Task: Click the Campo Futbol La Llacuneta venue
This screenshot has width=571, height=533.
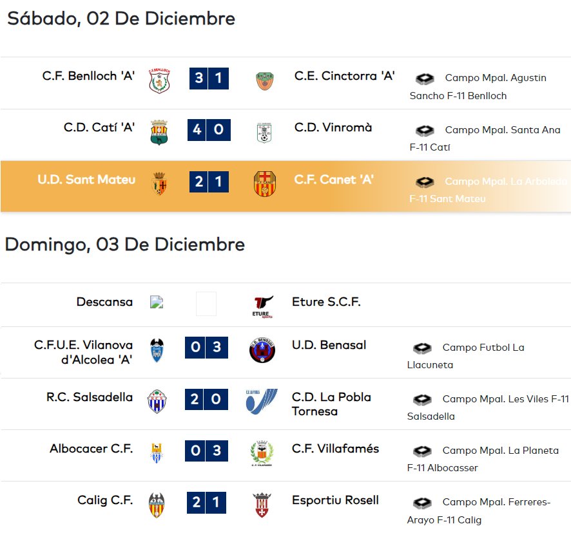Action: 466,356
